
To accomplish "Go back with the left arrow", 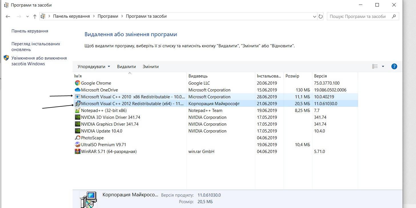I will coord(8,17).
